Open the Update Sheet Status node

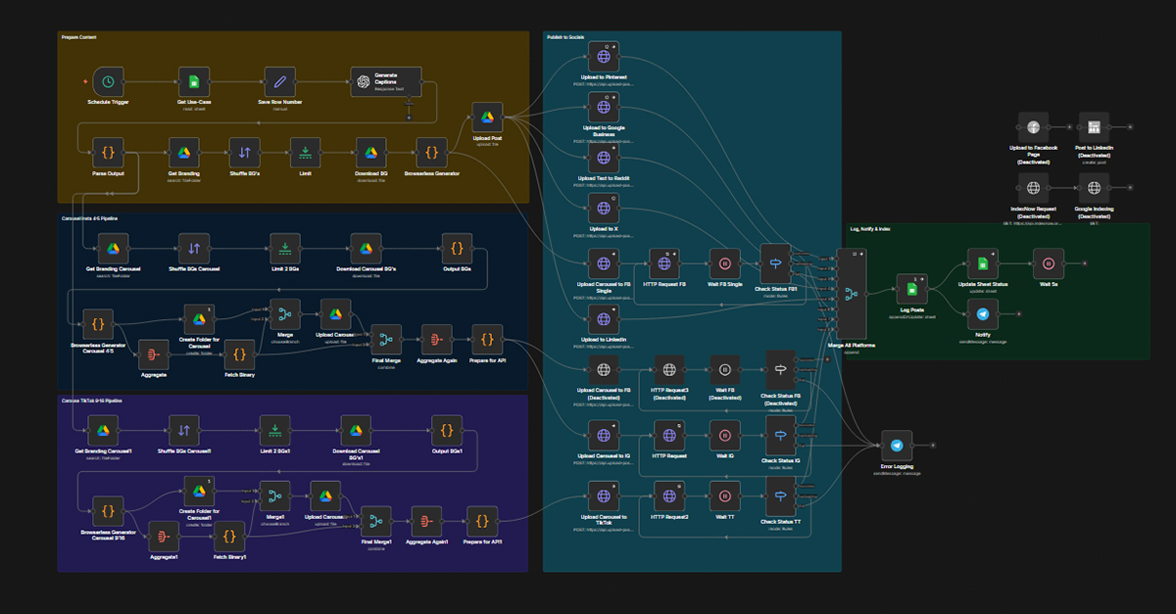coord(983,263)
